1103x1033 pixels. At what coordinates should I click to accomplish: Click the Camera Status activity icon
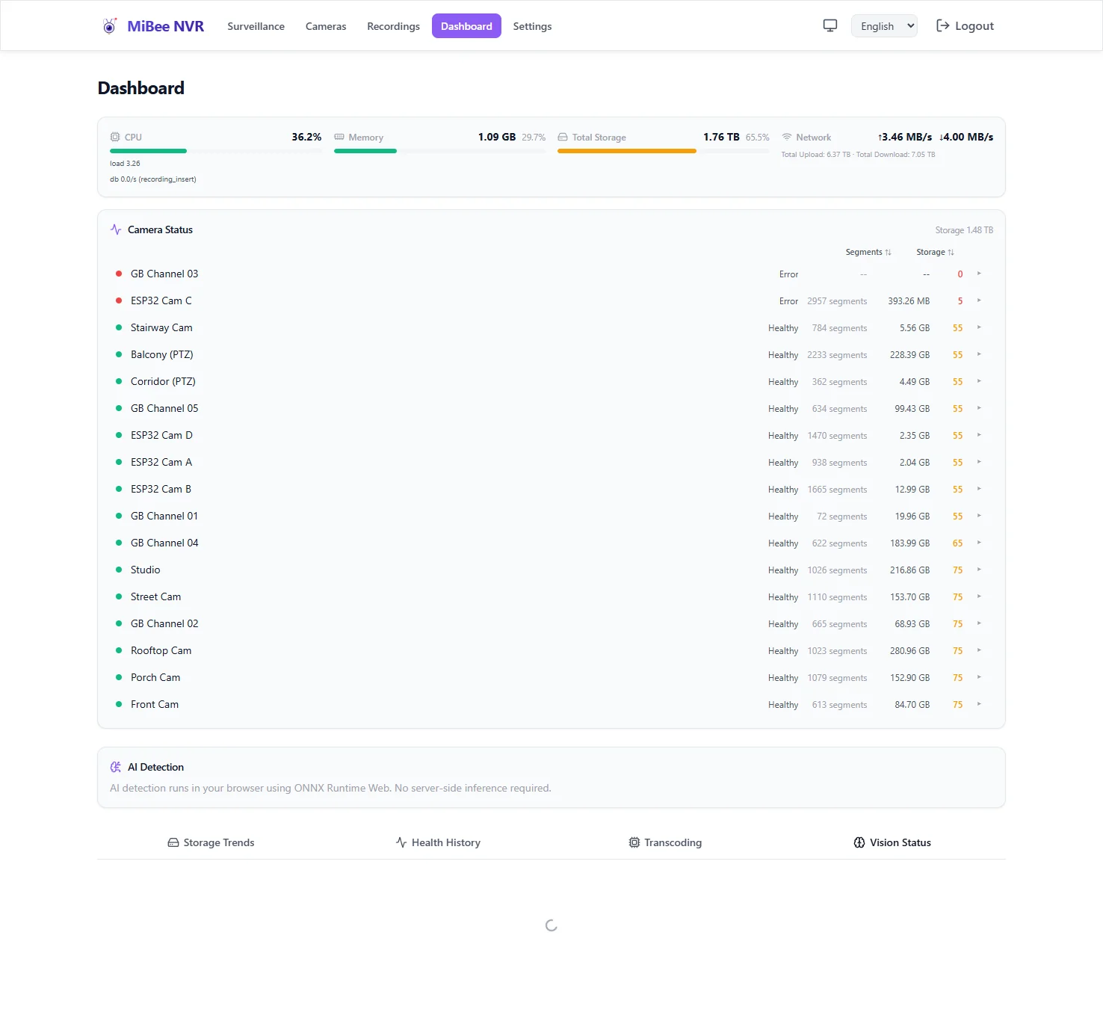click(116, 229)
